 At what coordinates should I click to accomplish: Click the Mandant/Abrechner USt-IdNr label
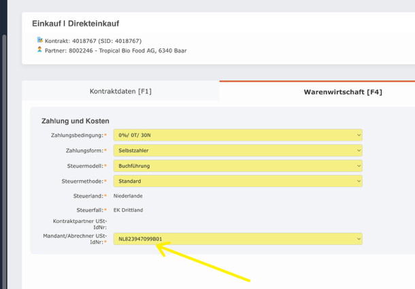[75, 239]
